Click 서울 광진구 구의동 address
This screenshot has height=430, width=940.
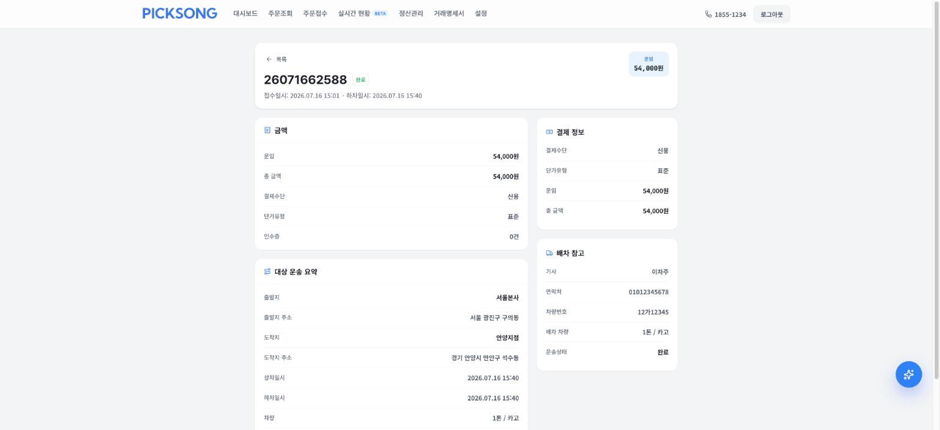coord(494,318)
